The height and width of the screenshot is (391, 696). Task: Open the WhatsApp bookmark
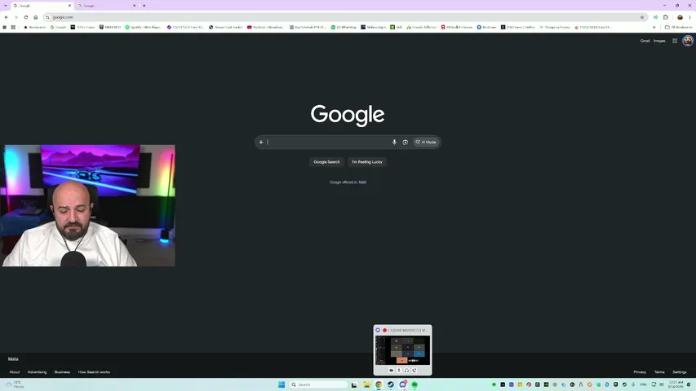344,27
